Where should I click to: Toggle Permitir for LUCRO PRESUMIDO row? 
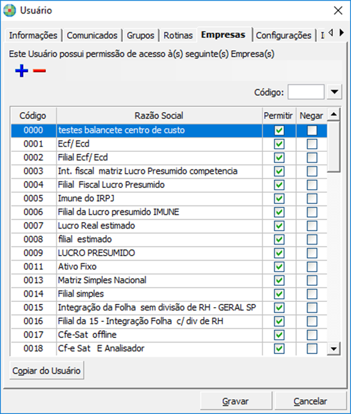point(279,253)
